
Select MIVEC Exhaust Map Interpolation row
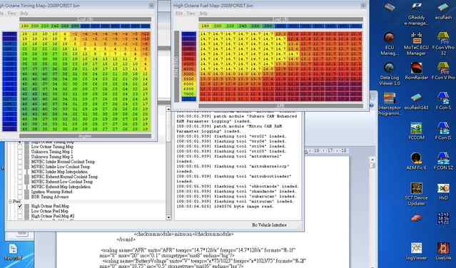pos(61,187)
